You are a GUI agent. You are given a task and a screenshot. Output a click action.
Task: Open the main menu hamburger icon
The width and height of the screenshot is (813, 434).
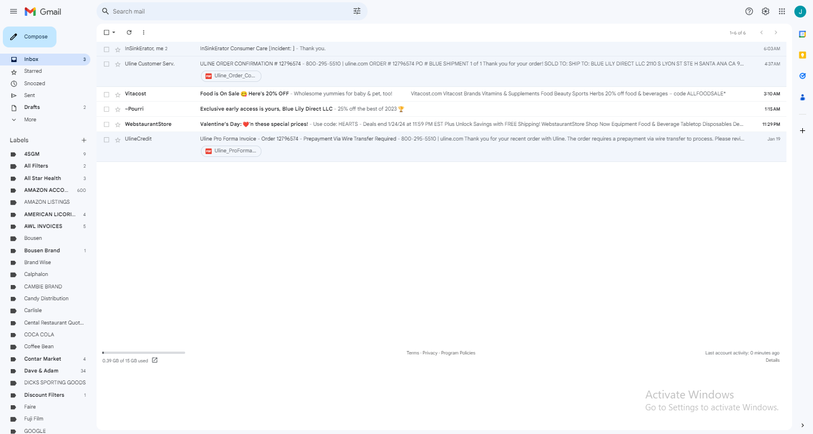pyautogui.click(x=14, y=11)
